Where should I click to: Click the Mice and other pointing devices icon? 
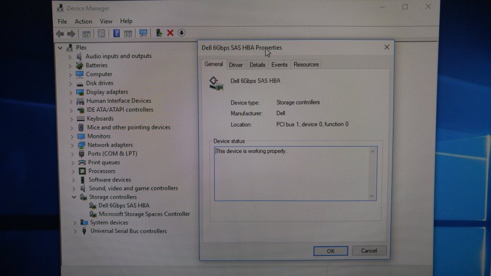click(x=81, y=127)
